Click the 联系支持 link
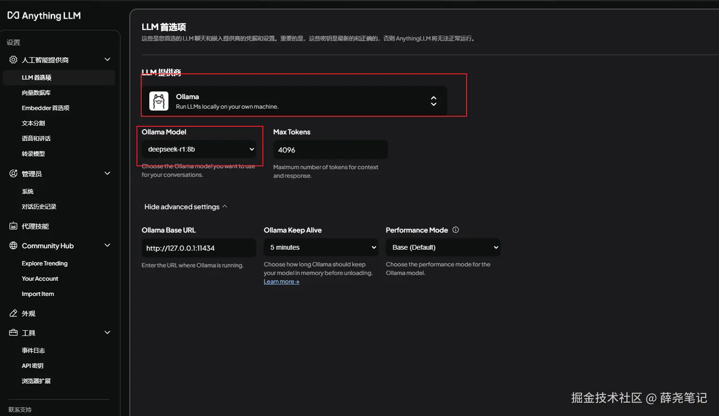The image size is (719, 416). coord(20,409)
